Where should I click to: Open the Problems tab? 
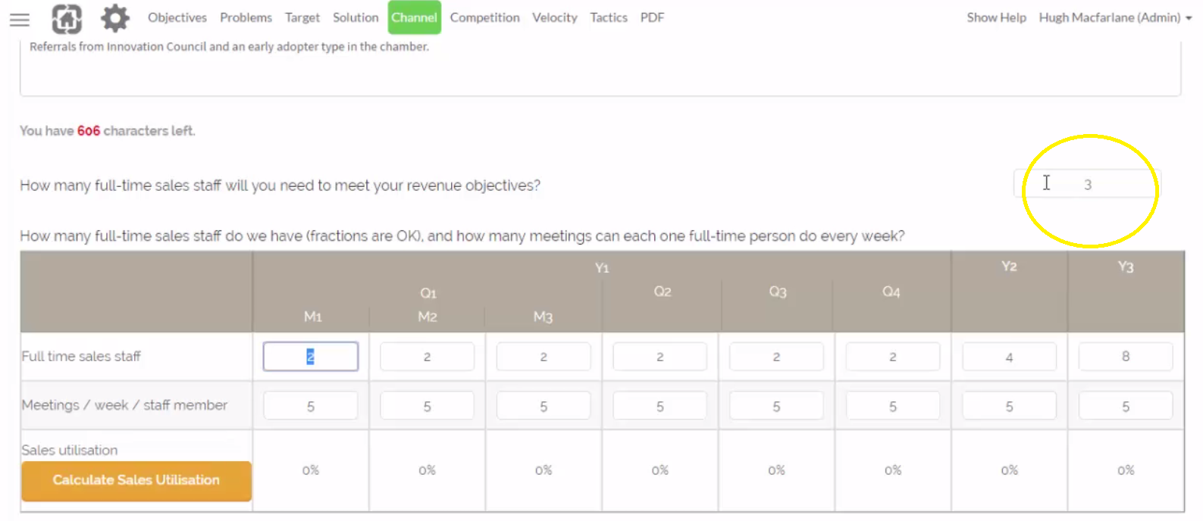tap(246, 17)
